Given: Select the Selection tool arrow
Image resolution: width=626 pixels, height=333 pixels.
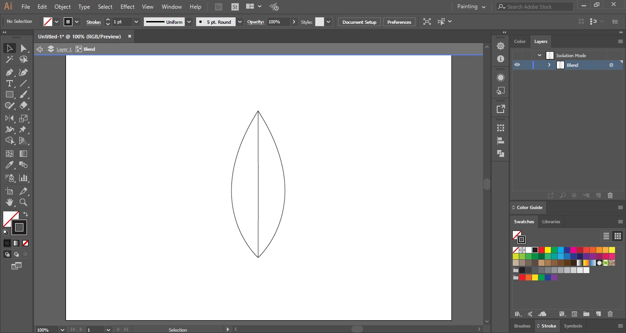Looking at the screenshot, I should pyautogui.click(x=10, y=48).
